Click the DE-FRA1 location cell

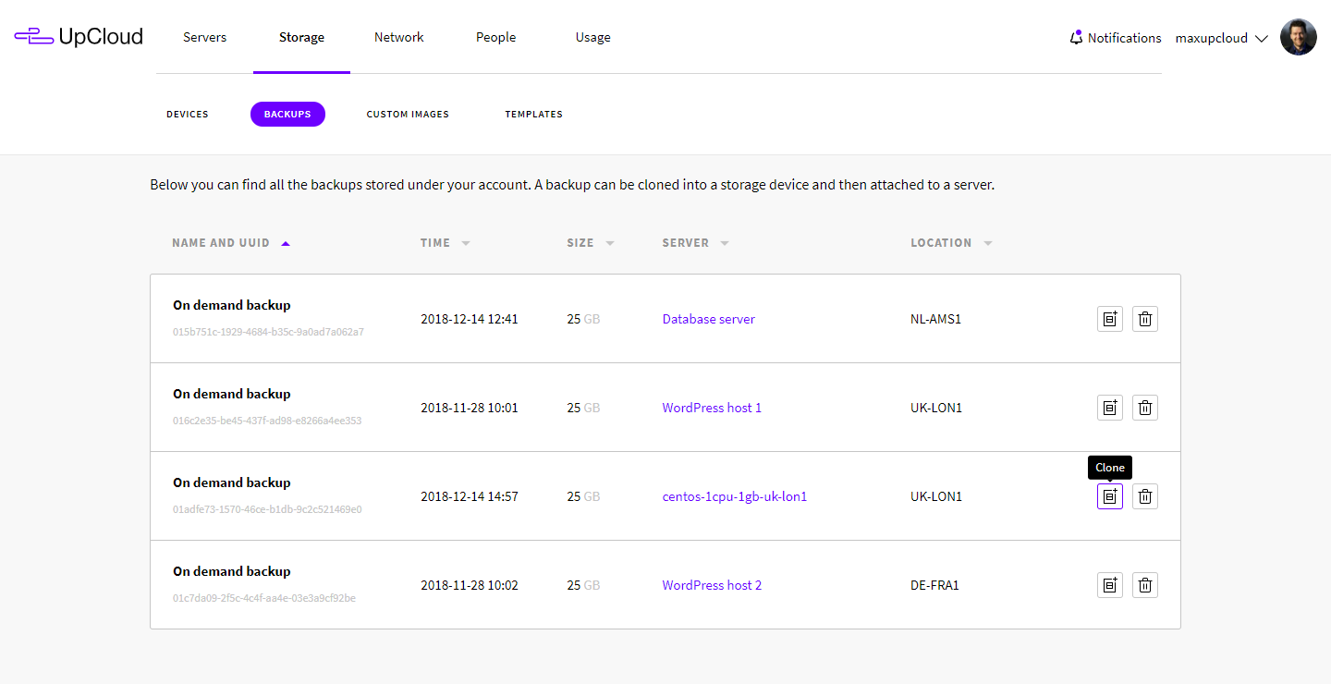coord(934,585)
